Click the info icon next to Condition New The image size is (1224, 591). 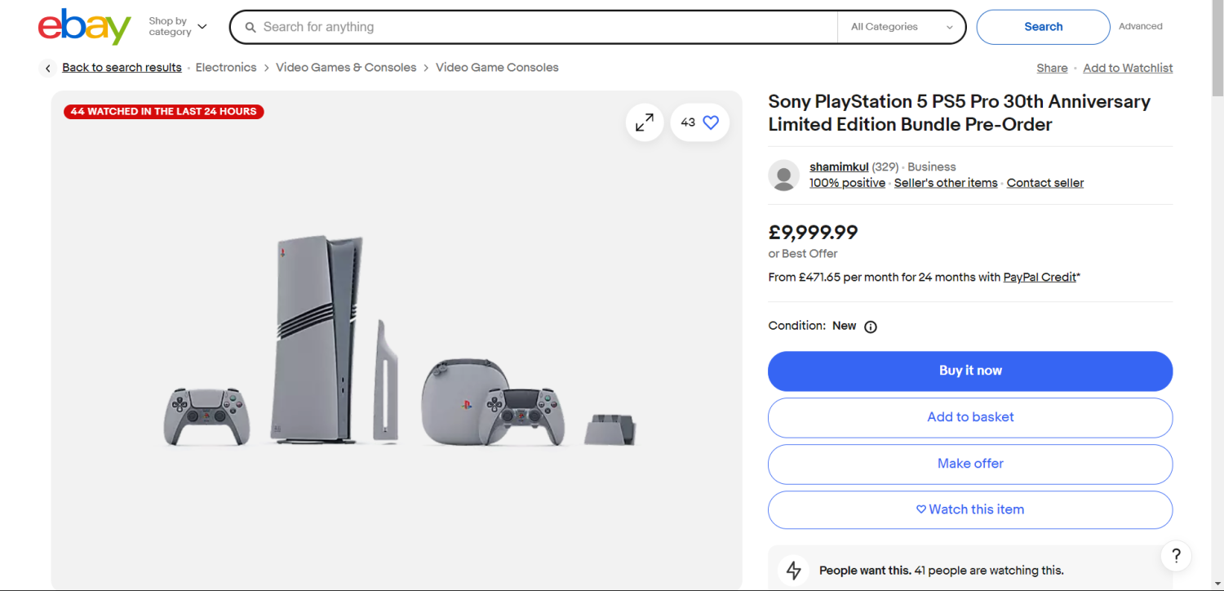point(870,326)
